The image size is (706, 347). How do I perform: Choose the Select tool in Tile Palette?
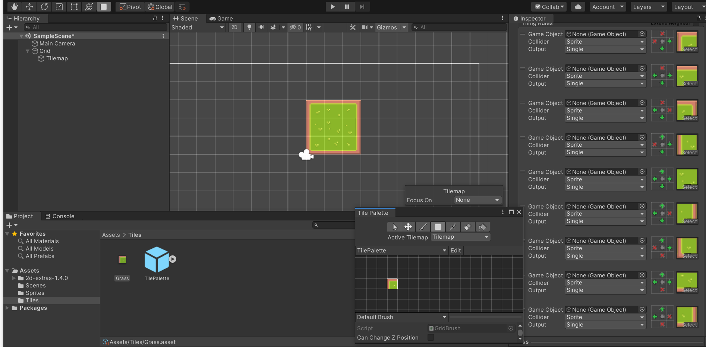[x=394, y=227]
